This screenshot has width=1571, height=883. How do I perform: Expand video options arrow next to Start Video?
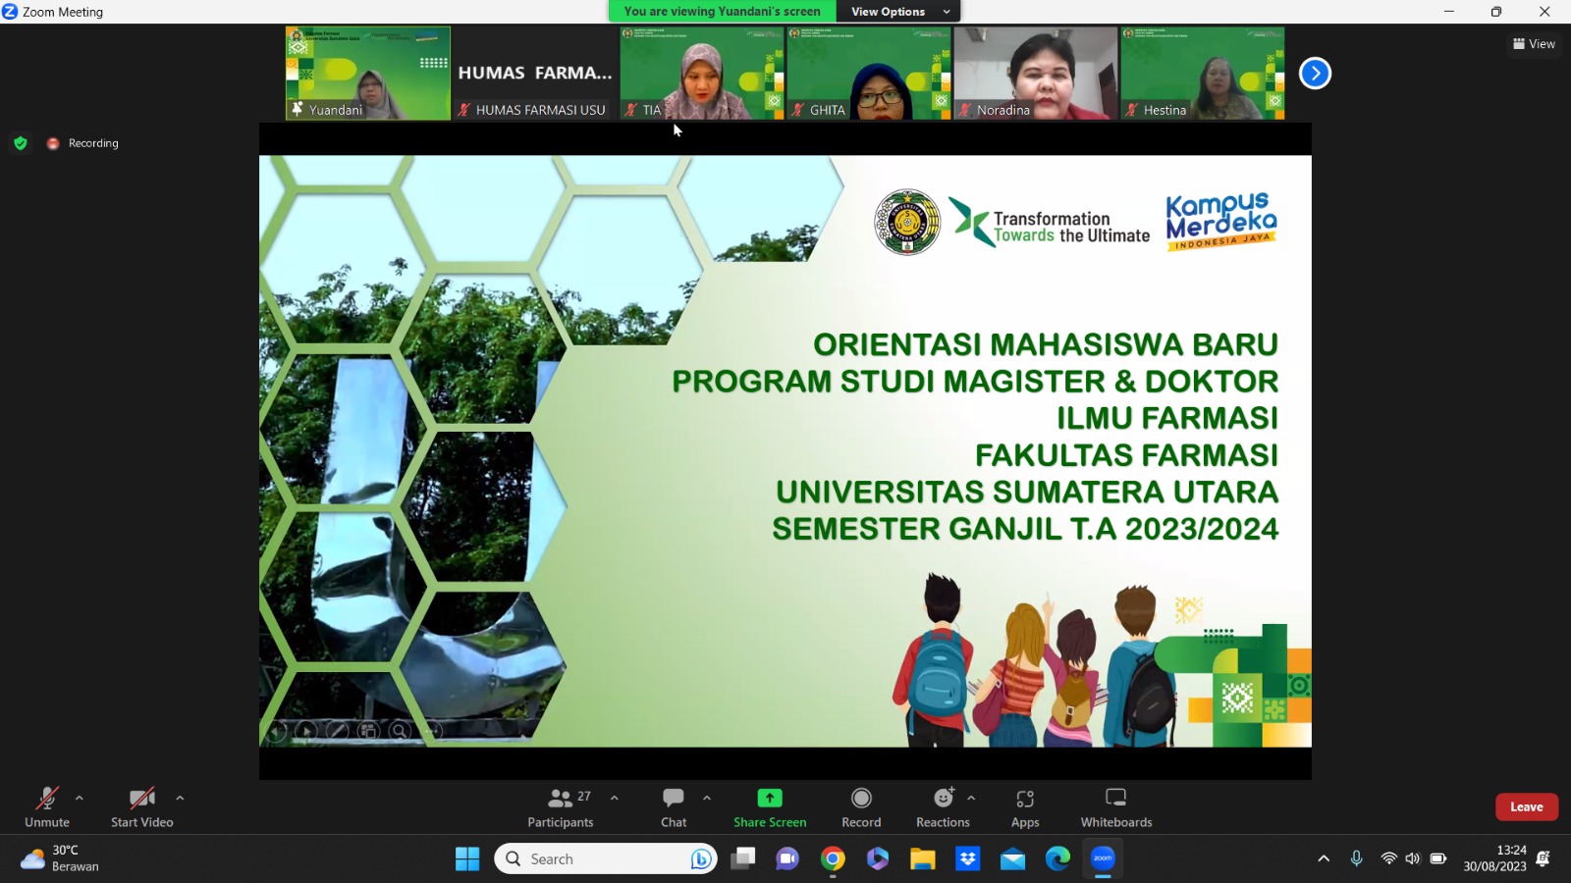(x=180, y=798)
